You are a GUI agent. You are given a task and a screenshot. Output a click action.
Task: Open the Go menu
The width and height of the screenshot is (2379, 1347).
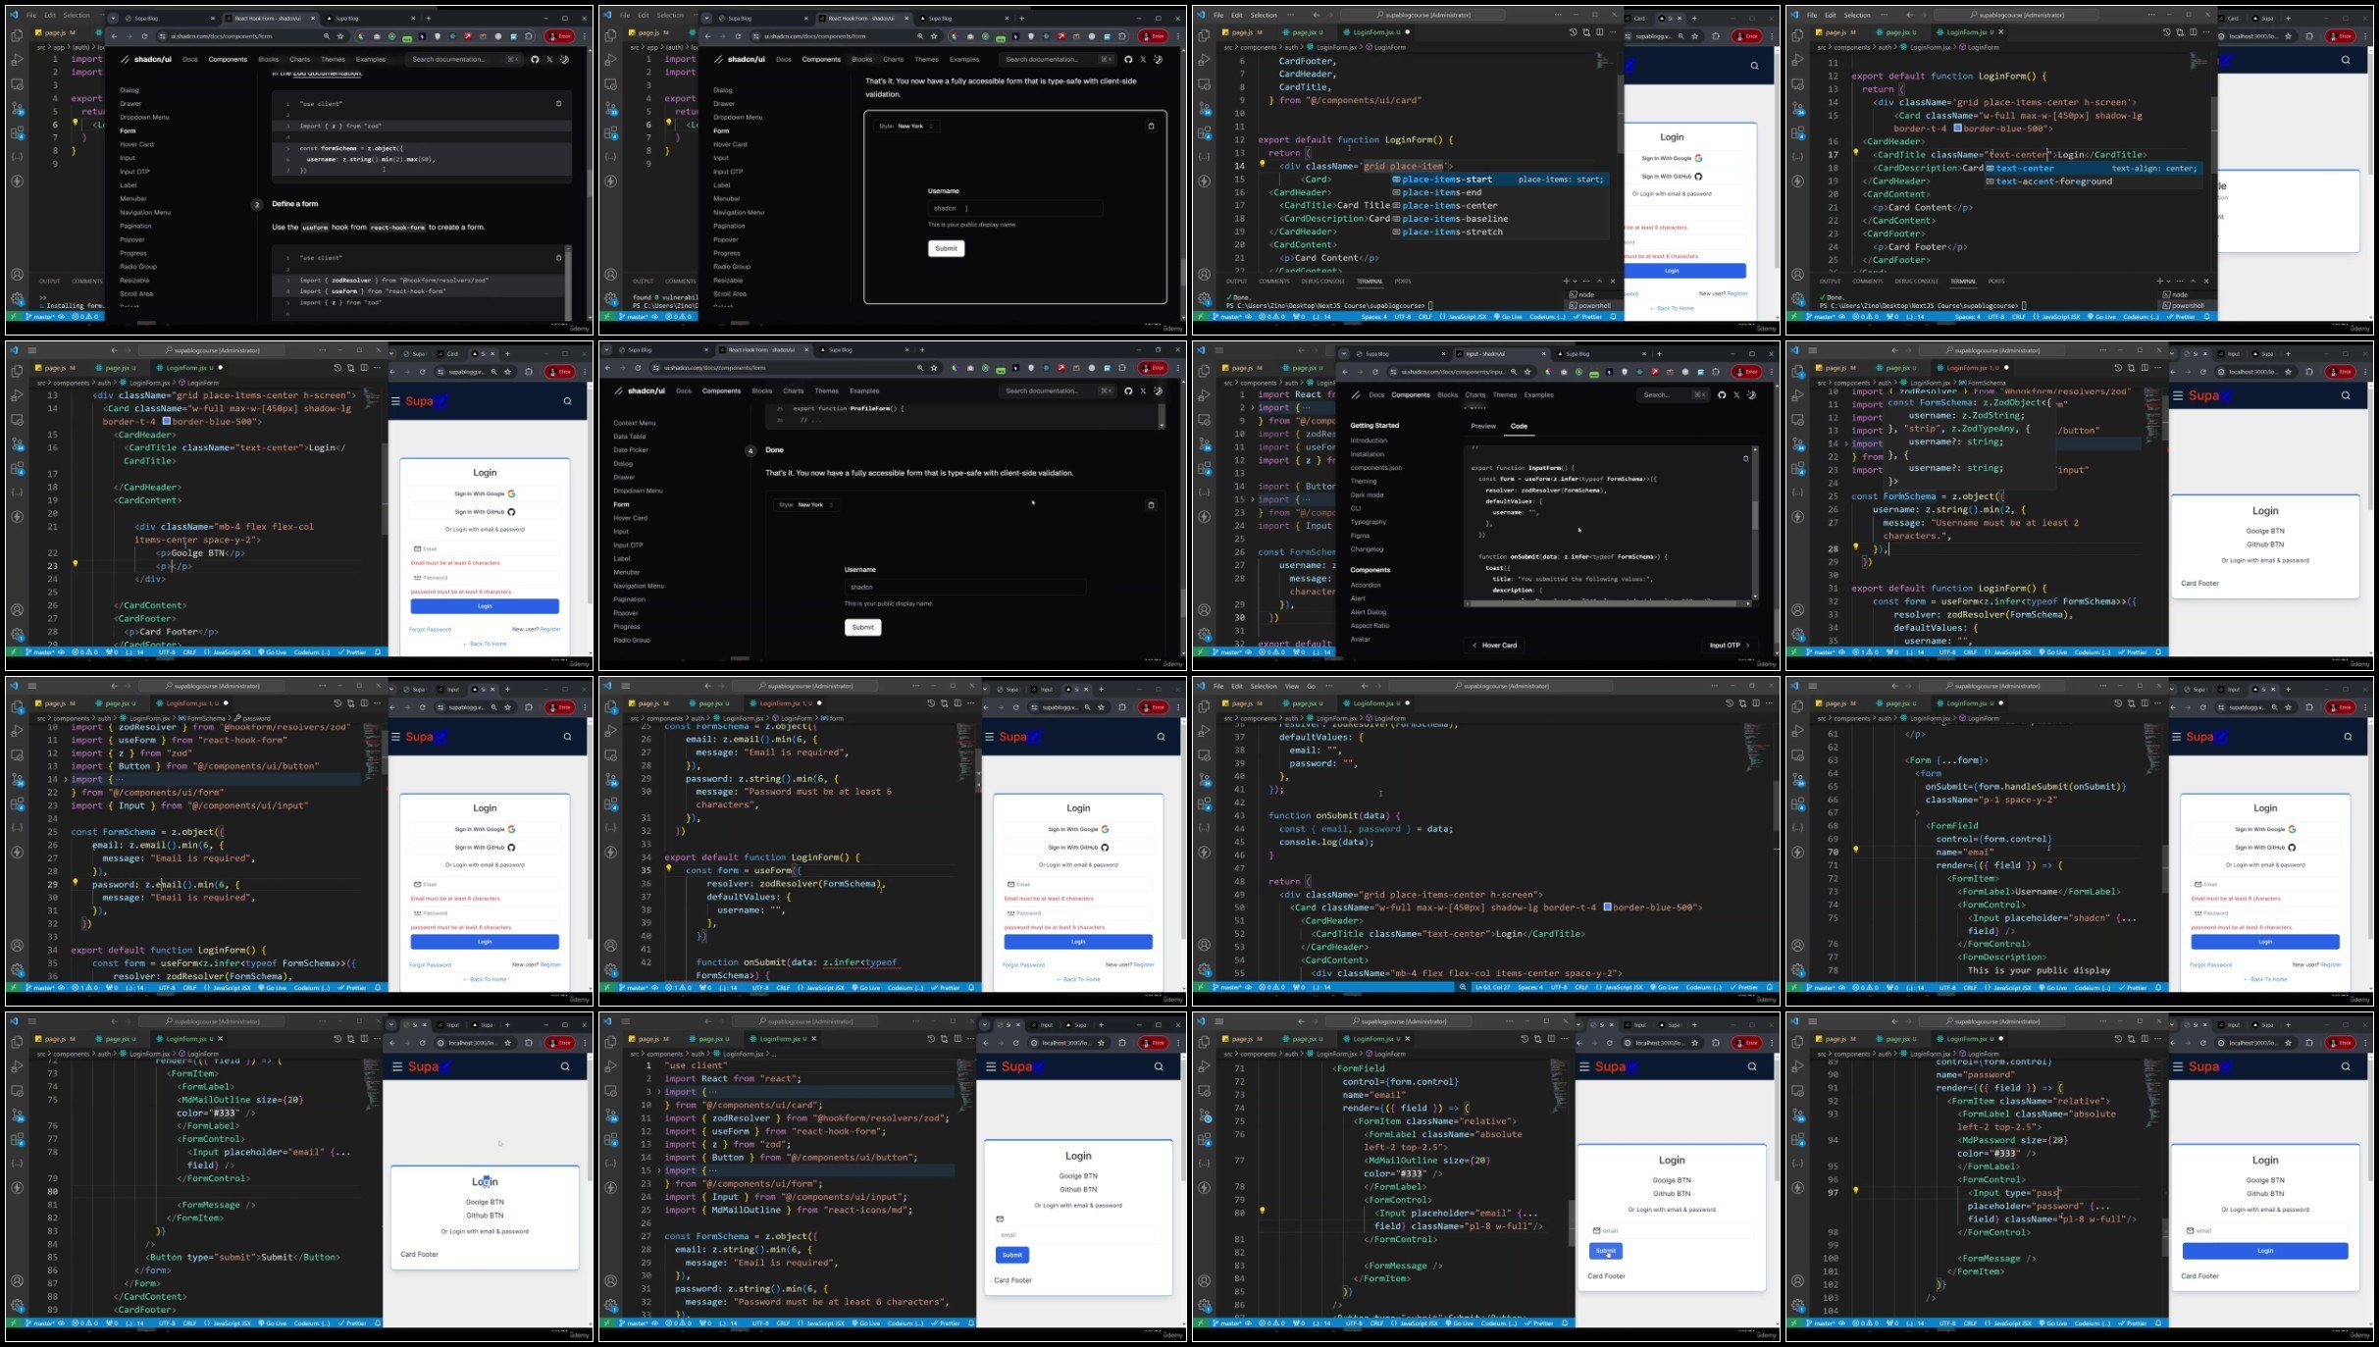1311,686
